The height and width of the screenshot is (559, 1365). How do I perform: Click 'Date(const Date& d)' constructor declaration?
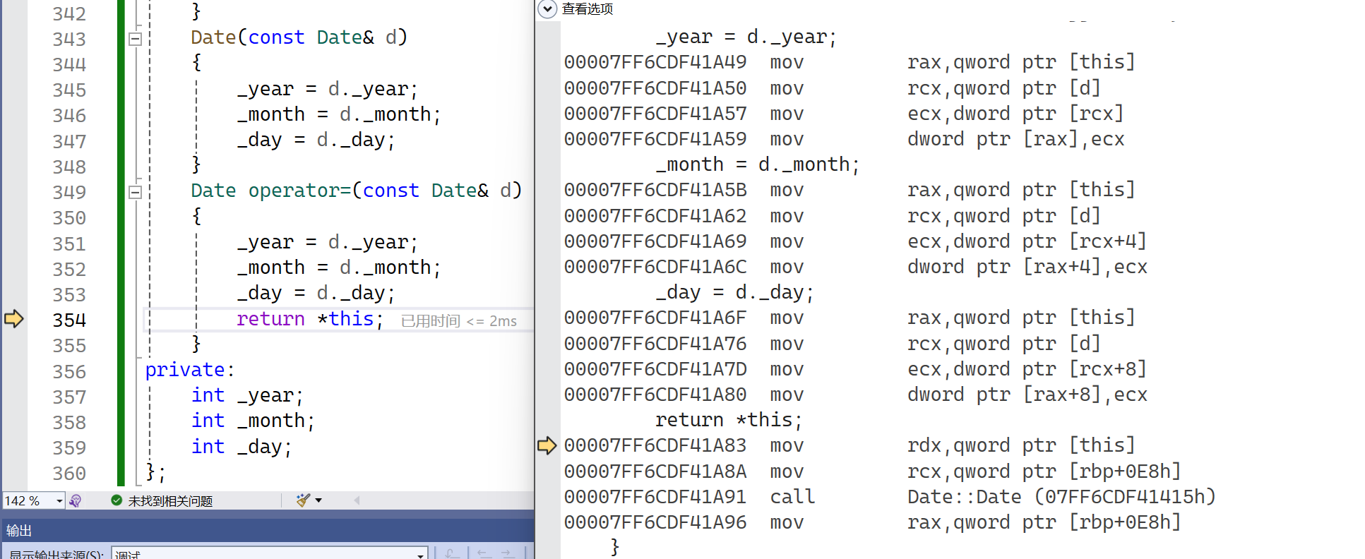pos(299,37)
